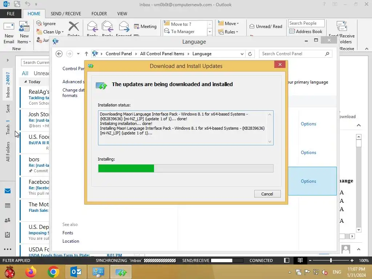Open recent locations dropdown arrow
This screenshot has height=279, width=372.
pos(78,54)
